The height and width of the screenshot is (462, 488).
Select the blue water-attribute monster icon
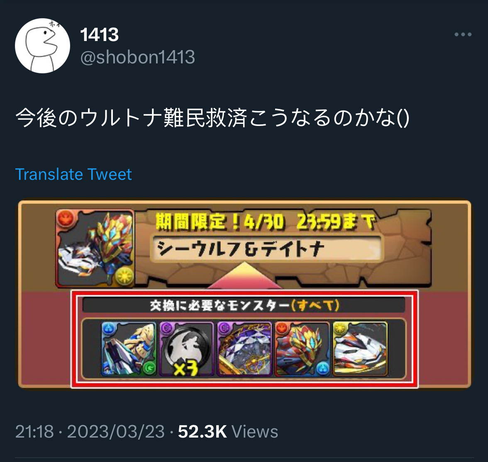tap(129, 349)
